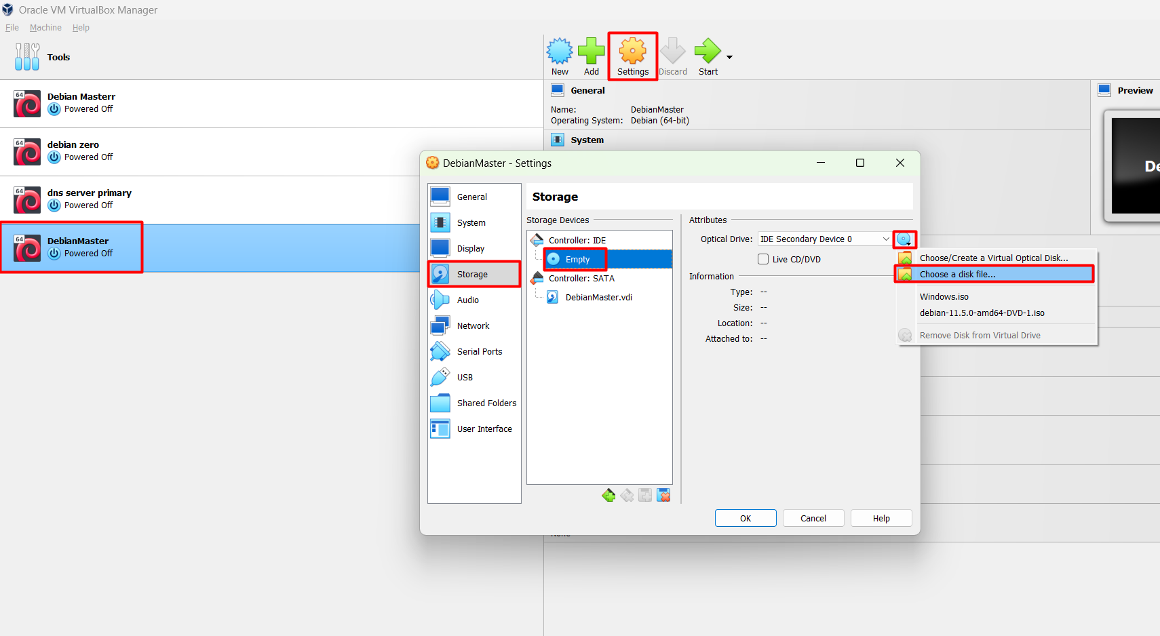This screenshot has height=636, width=1160.
Task: Open Serial Ports settings category
Action: pyautogui.click(x=474, y=351)
